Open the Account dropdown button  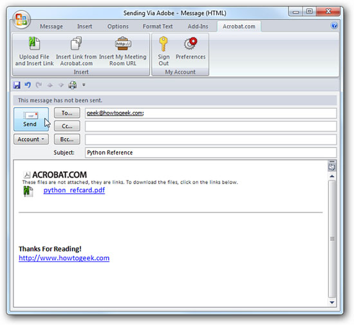click(31, 139)
